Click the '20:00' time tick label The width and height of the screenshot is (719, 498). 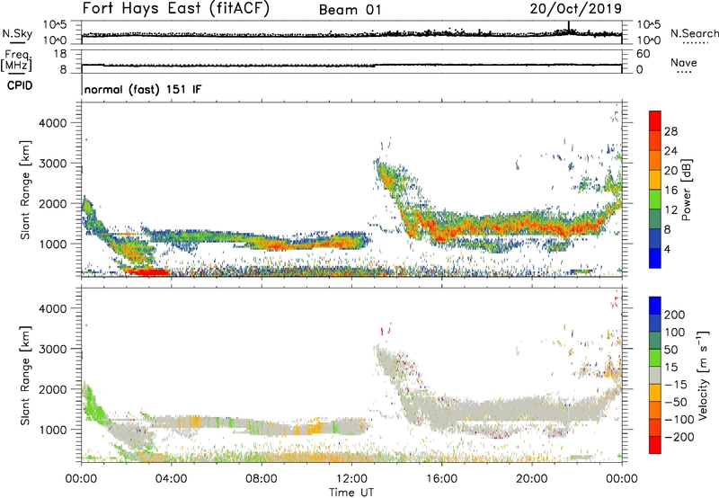531,479
